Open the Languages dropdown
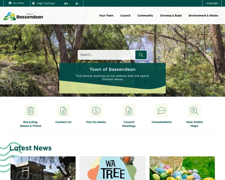 point(212,3)
